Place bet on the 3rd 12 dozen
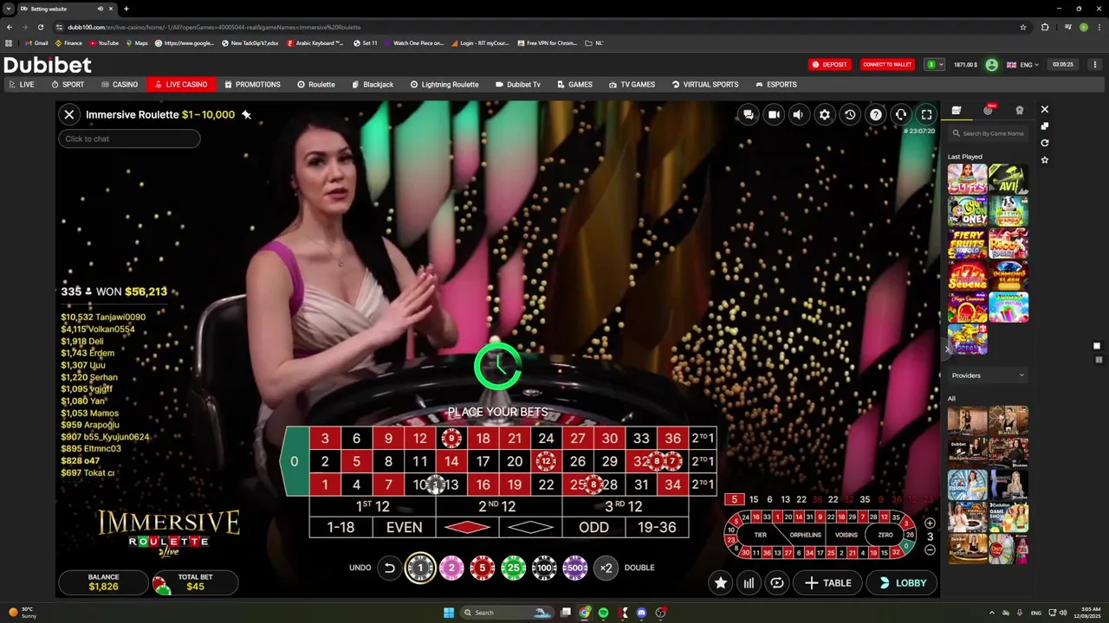1109x623 pixels. (x=625, y=506)
